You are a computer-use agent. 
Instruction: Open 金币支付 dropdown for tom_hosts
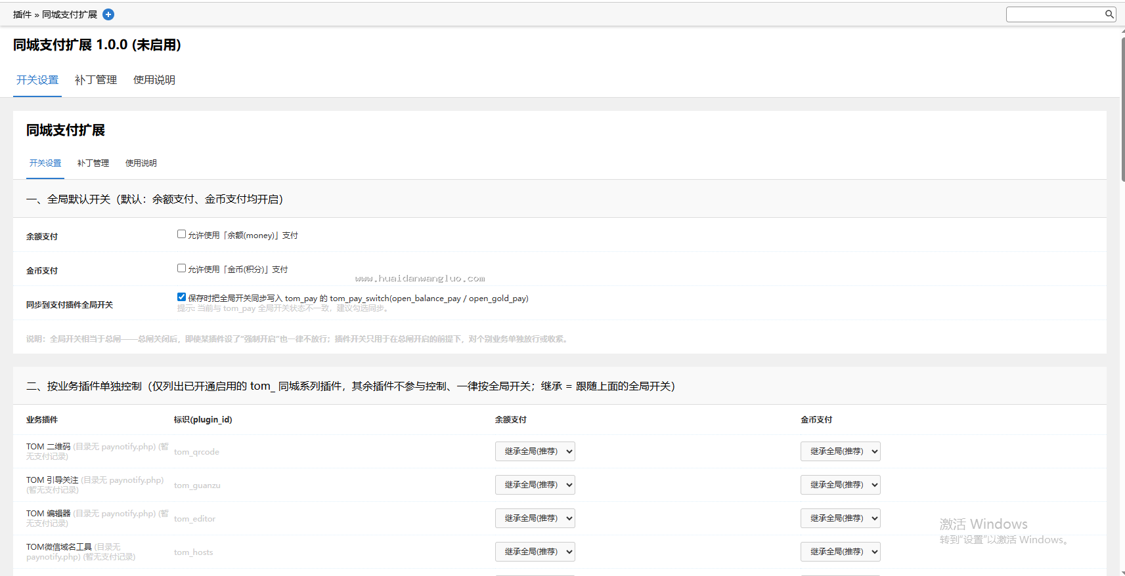coord(841,552)
